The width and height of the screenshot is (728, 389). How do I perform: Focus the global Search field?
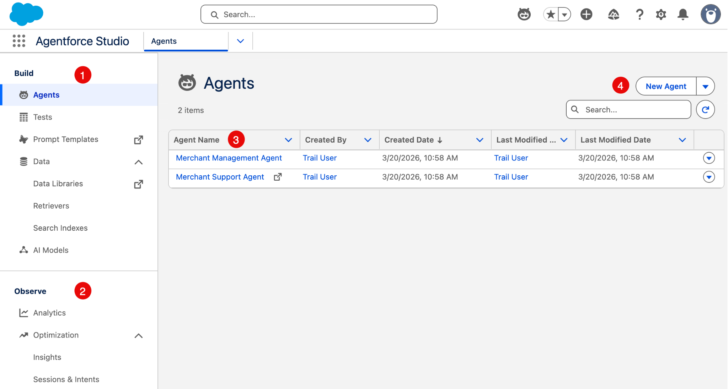point(319,14)
